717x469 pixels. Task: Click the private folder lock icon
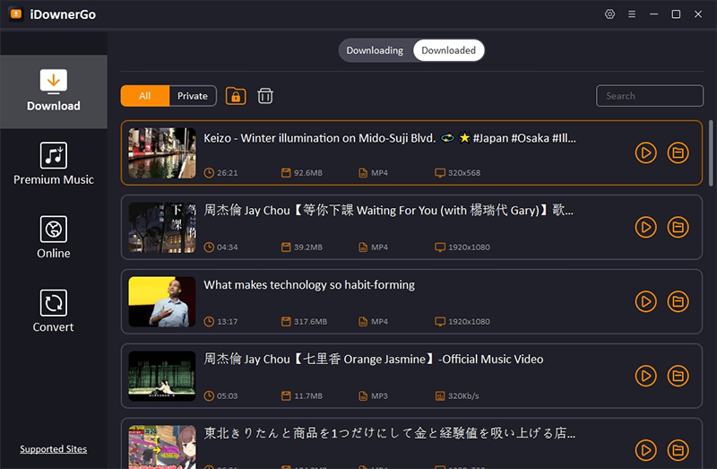point(236,96)
